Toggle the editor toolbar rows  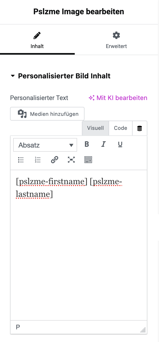pos(88,160)
